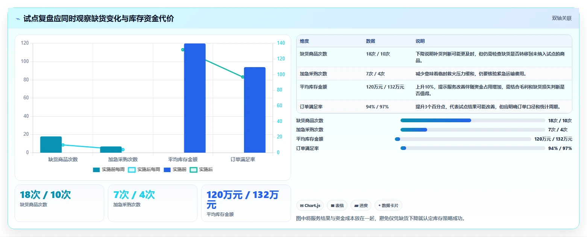Click the 维度 table column header
Image resolution: width=587 pixels, height=237 pixels.
point(305,41)
